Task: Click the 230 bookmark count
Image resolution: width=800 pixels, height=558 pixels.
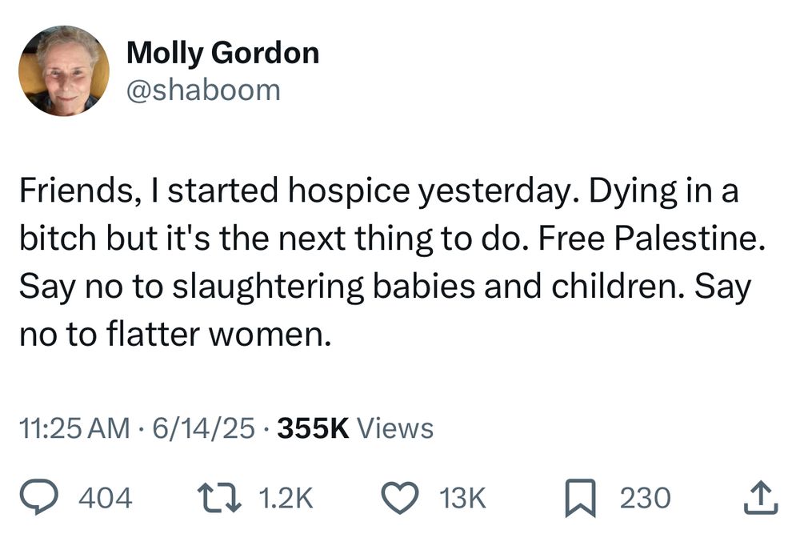Action: [645, 497]
